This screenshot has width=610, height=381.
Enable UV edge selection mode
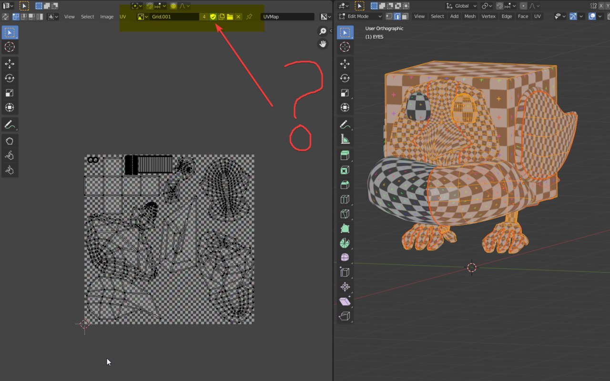24,17
